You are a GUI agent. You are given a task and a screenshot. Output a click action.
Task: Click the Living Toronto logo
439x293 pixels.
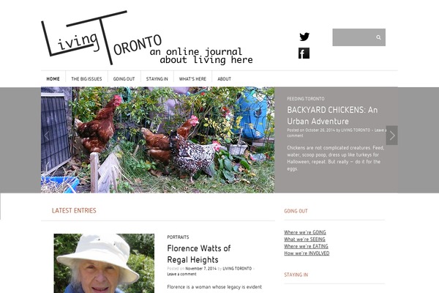point(147,38)
